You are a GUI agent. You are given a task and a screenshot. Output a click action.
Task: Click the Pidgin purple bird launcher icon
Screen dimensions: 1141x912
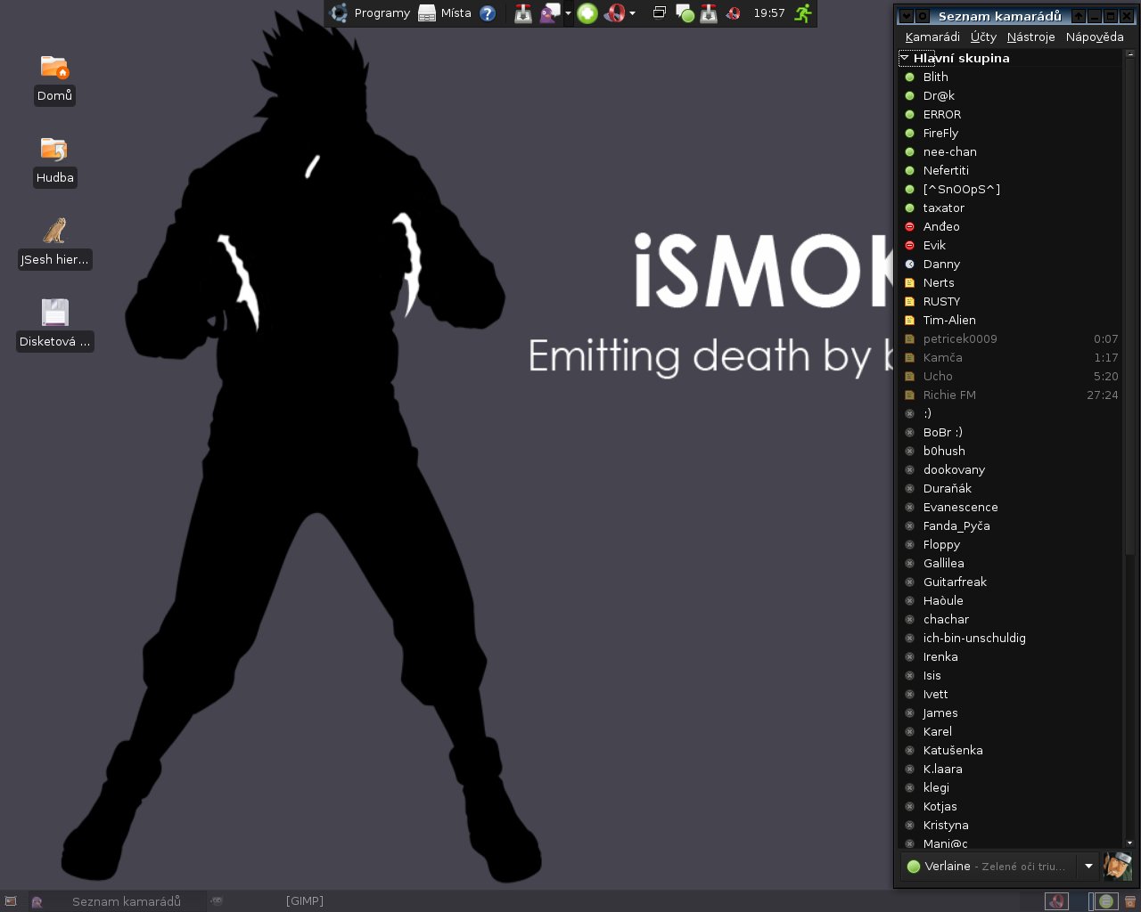[x=549, y=13]
